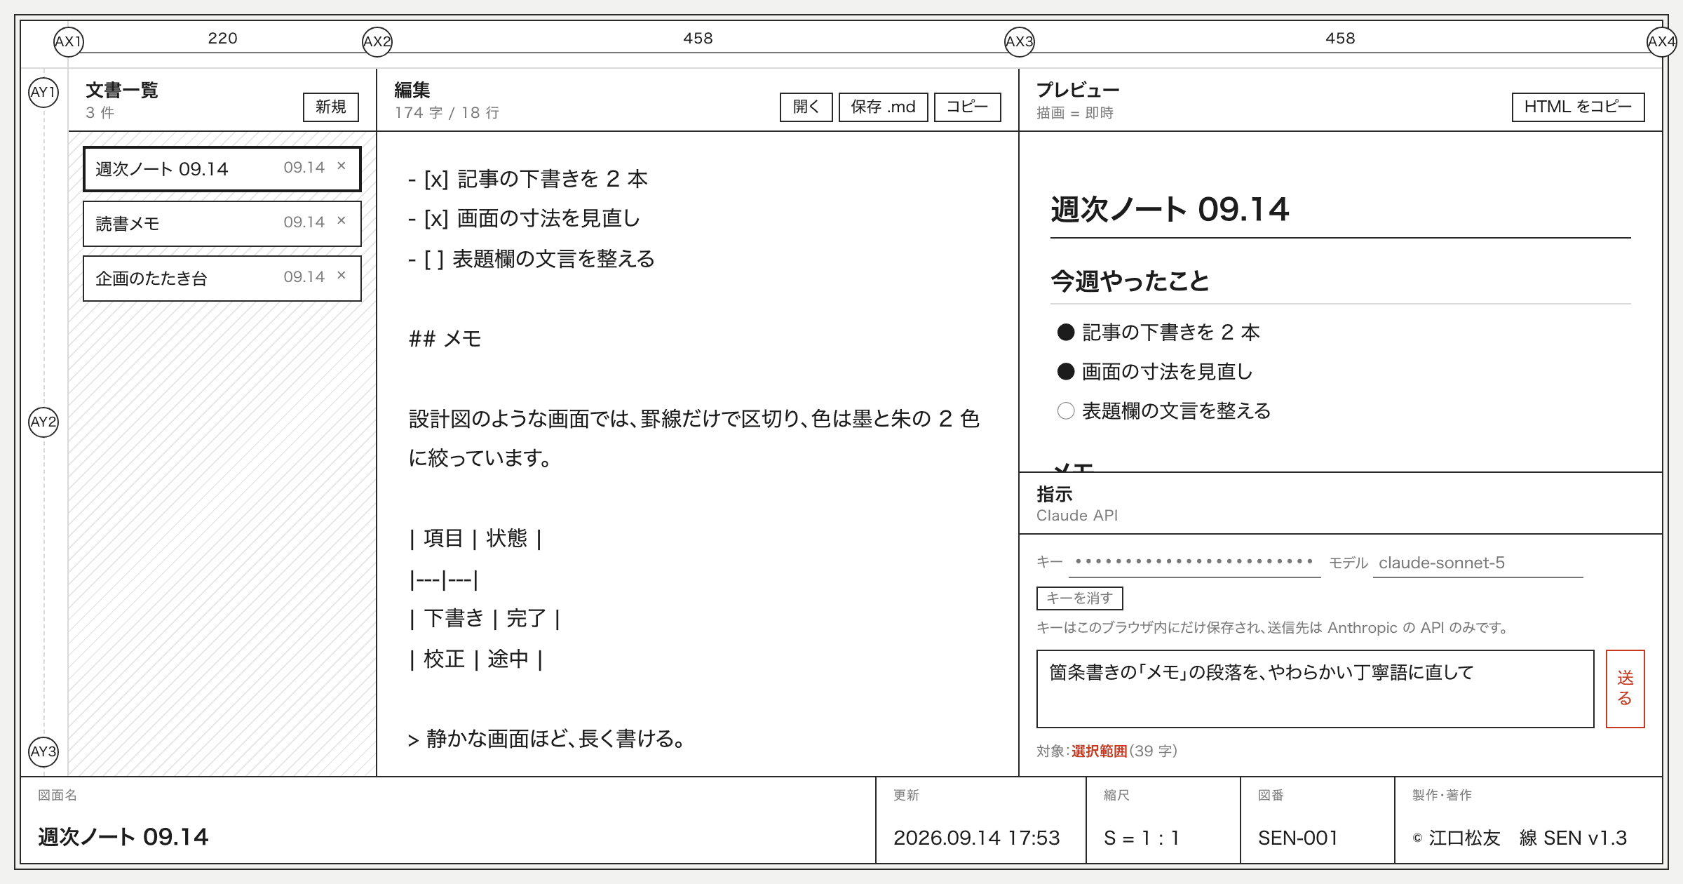Click HTML をコピー in the preview header
This screenshot has width=1683, height=884.
pyautogui.click(x=1579, y=107)
